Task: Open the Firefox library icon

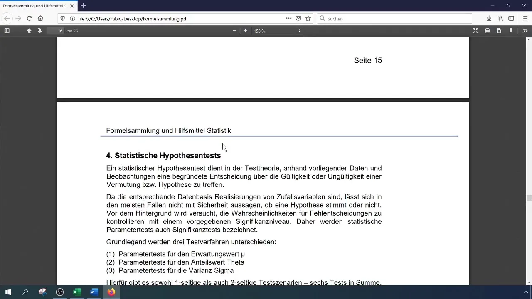Action: pos(500,18)
